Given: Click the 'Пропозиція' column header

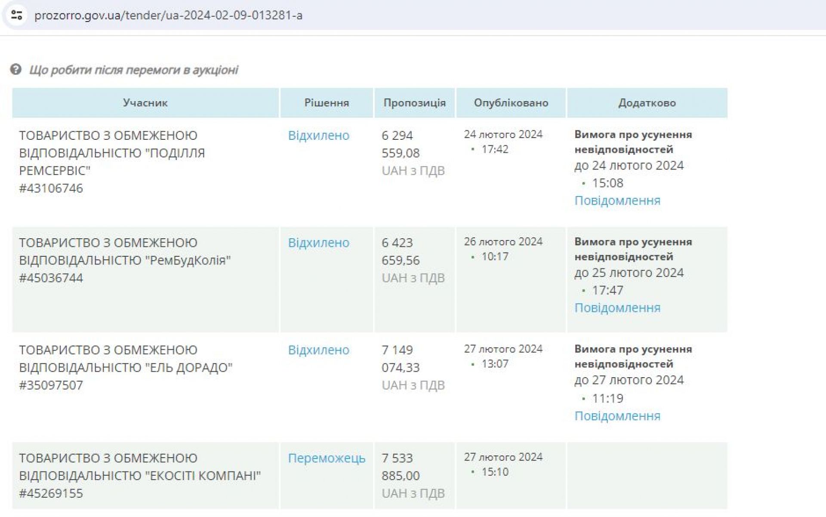Looking at the screenshot, I should pyautogui.click(x=414, y=103).
